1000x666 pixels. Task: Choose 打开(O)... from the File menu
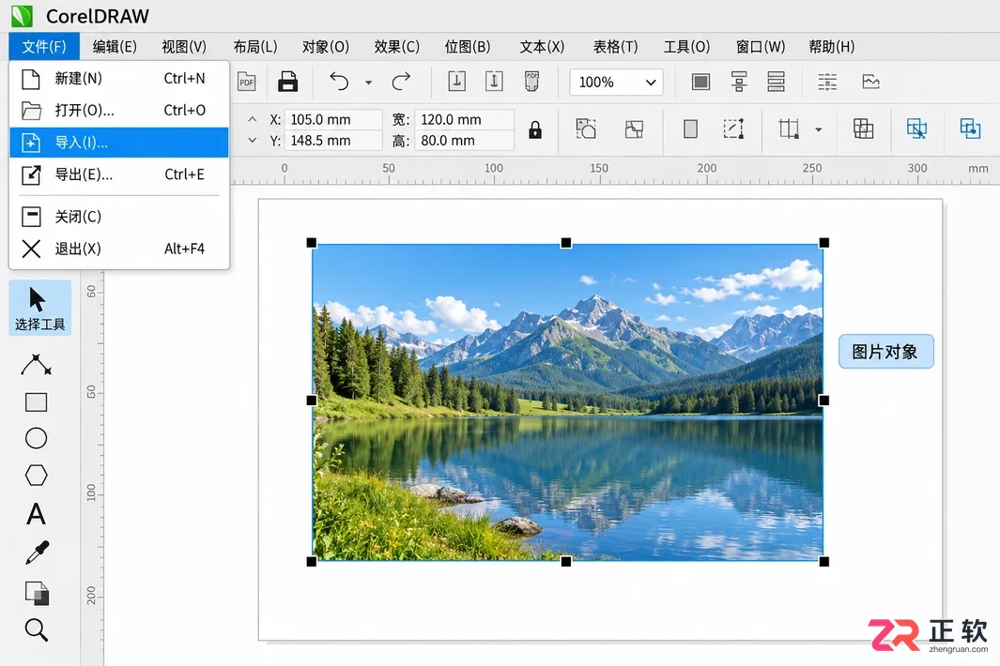[119, 111]
